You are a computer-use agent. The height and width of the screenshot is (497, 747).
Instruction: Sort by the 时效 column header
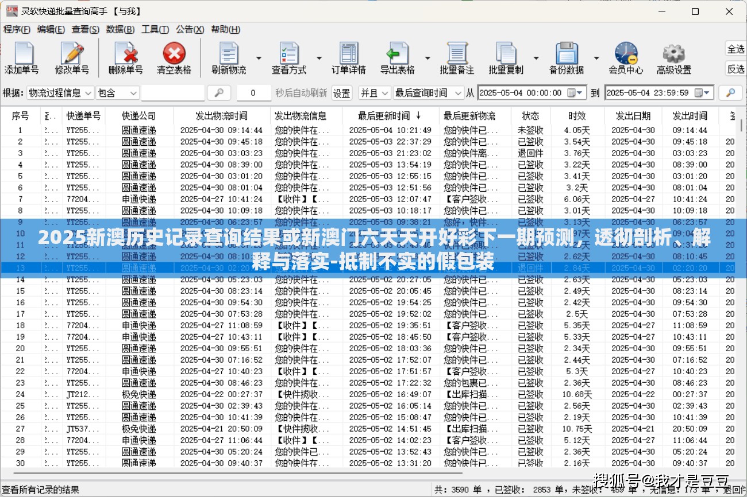(576, 116)
